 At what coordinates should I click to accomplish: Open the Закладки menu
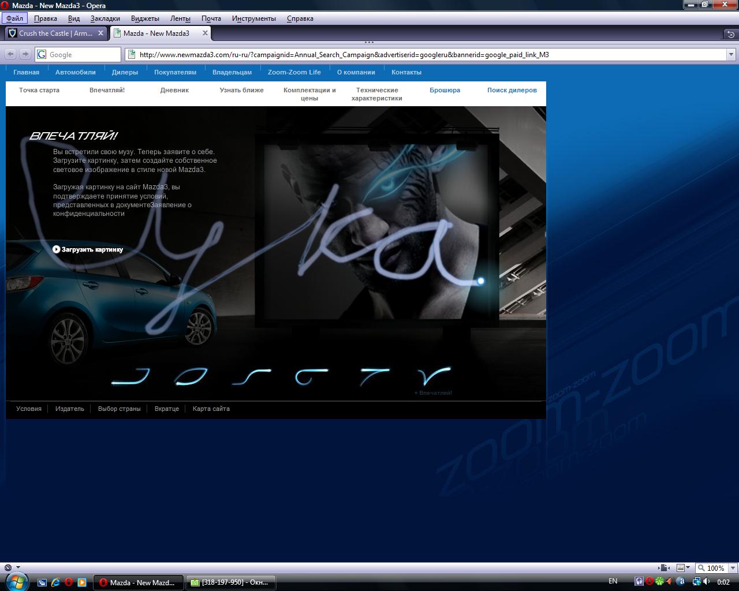point(106,18)
